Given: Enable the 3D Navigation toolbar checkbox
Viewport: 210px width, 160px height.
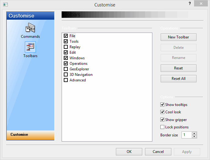Looking at the screenshot, I should pos(66,74).
